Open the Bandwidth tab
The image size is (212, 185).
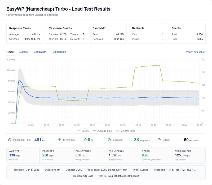pyautogui.click(x=40, y=52)
